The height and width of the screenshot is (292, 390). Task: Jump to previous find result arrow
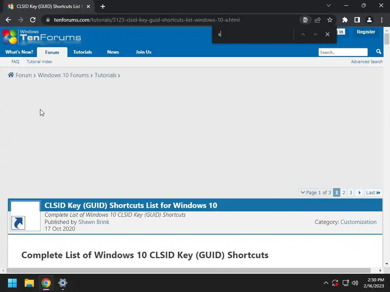pos(303,34)
